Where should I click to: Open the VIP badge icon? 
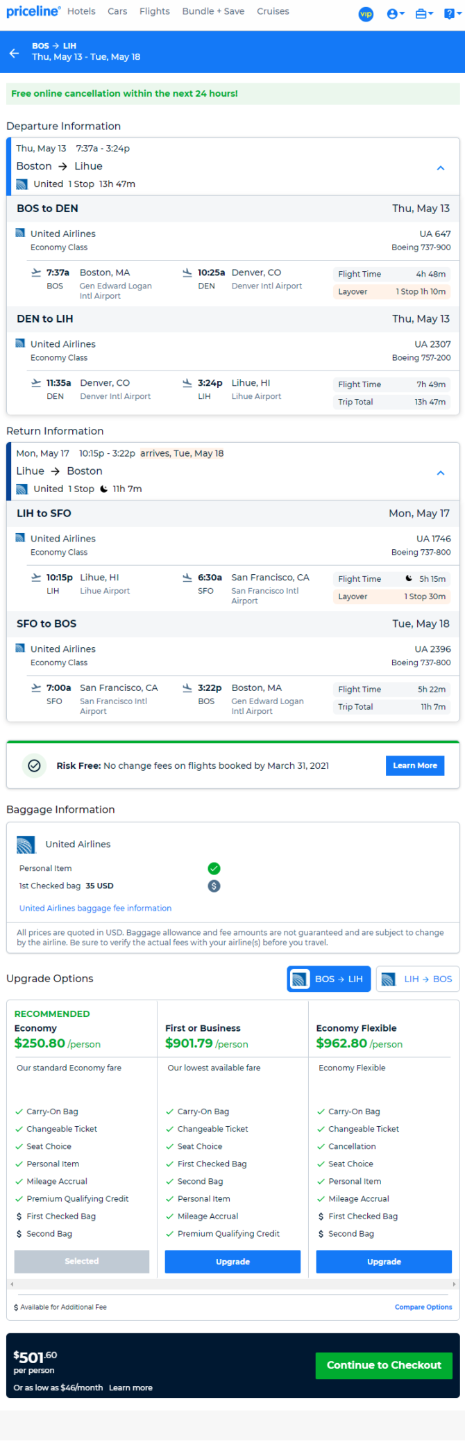[366, 14]
